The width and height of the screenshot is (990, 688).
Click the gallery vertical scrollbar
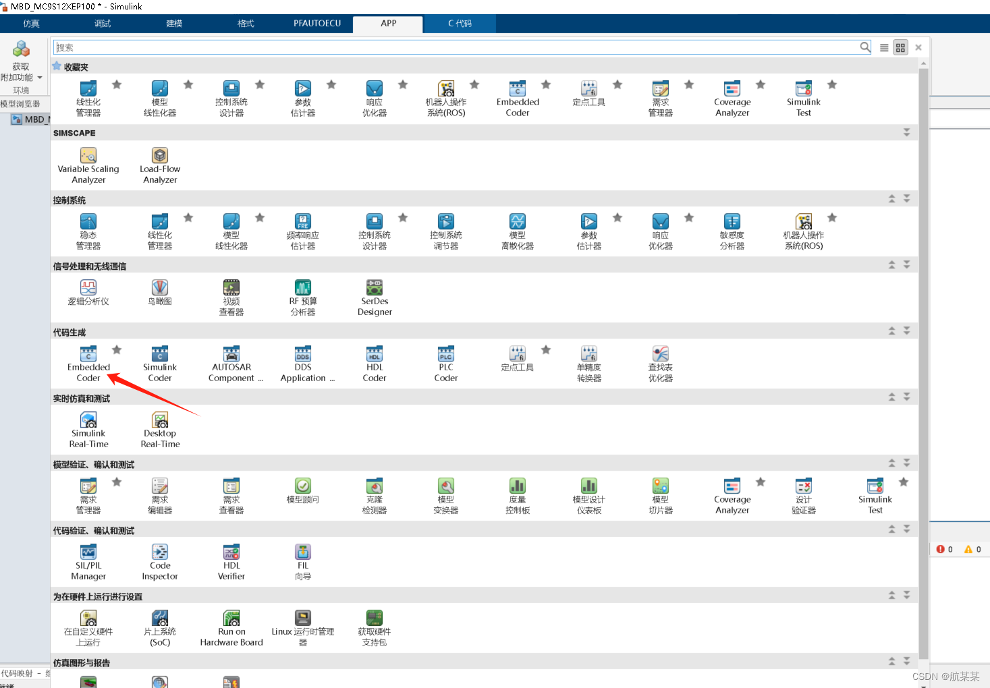(923, 364)
